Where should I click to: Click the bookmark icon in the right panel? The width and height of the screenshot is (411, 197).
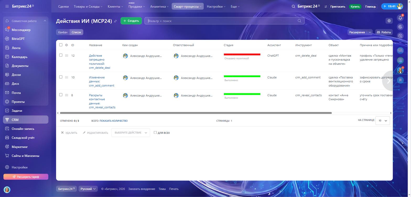click(400, 80)
